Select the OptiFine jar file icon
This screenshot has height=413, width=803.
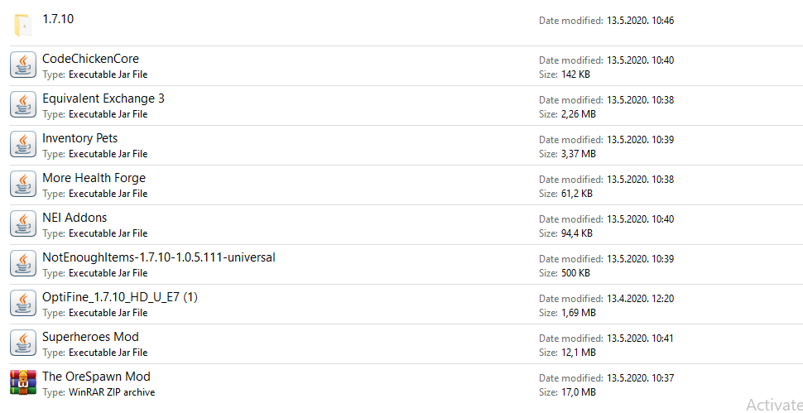click(22, 304)
